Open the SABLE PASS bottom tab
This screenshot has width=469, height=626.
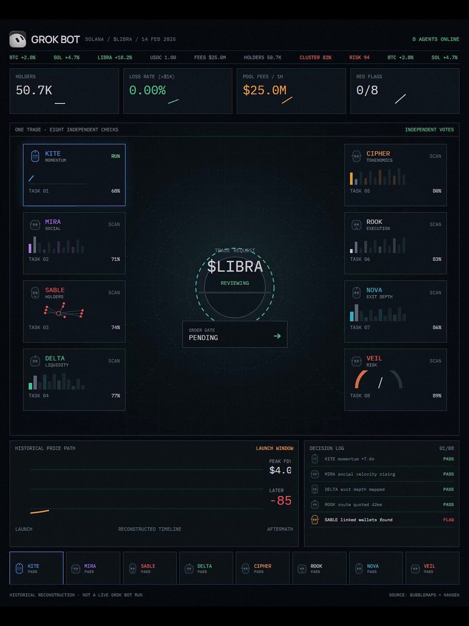pyautogui.click(x=150, y=568)
